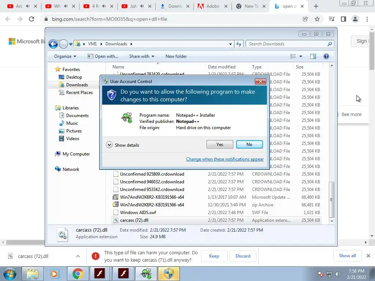Select the Win7AndW2K8R2-KB3191566-x64 zip archive
The width and height of the screenshot is (375, 281).
point(216,205)
